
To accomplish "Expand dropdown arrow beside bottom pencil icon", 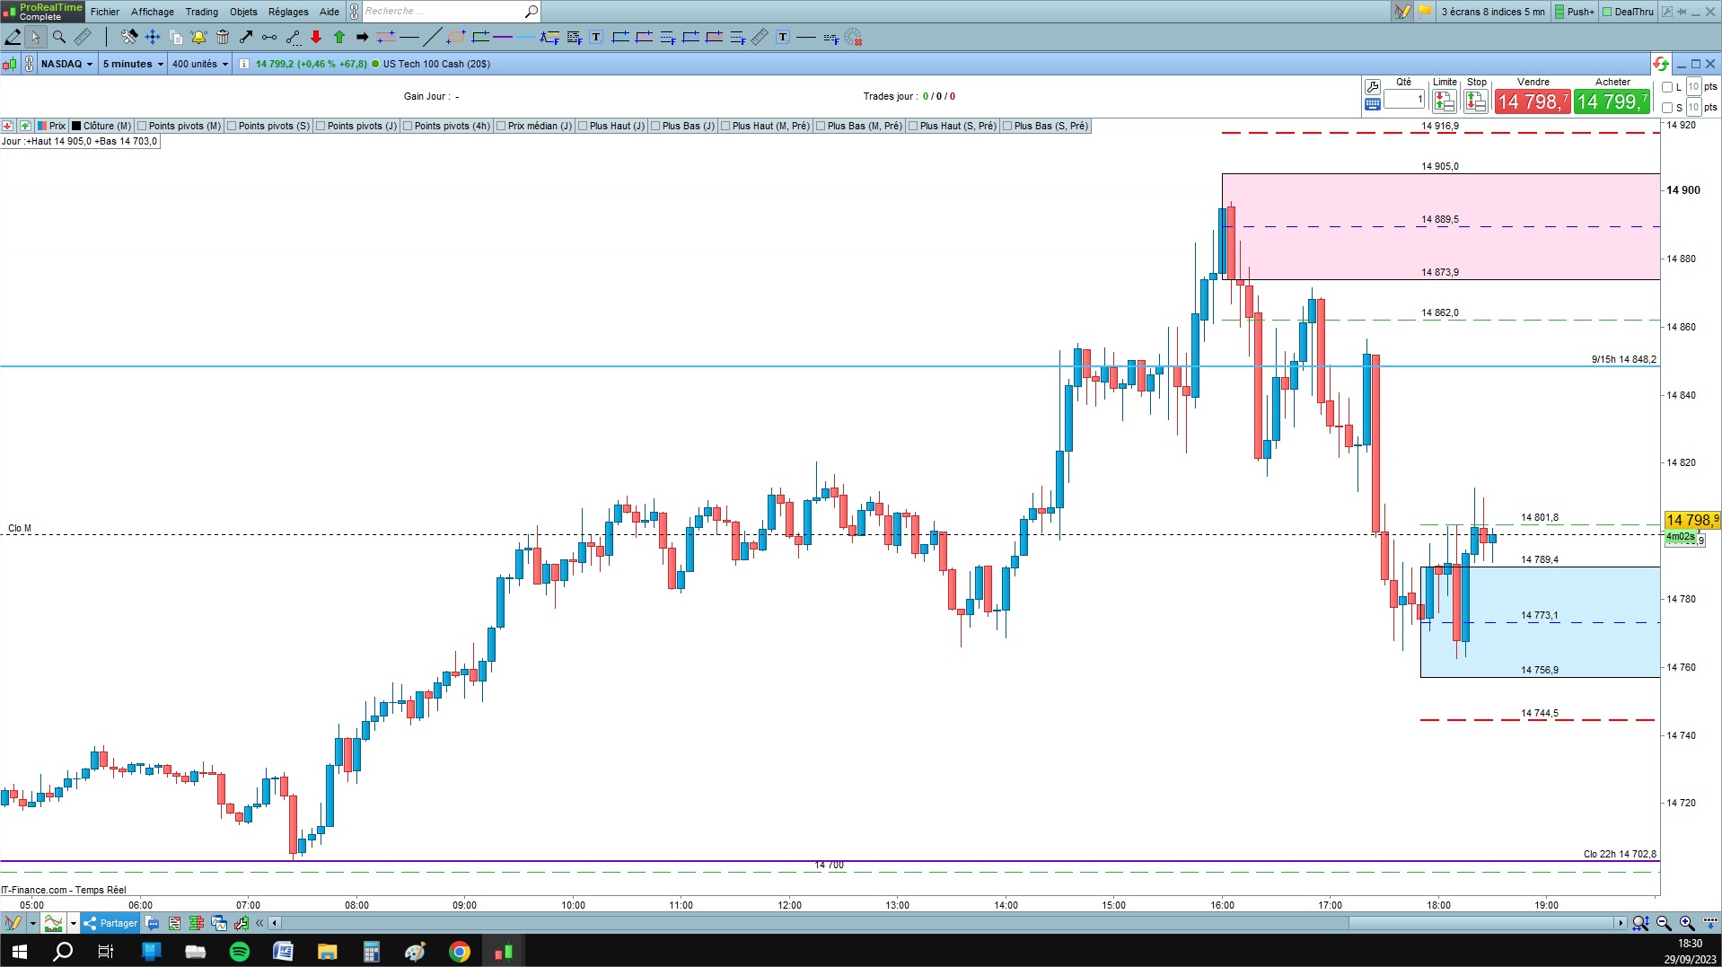I will [x=32, y=923].
